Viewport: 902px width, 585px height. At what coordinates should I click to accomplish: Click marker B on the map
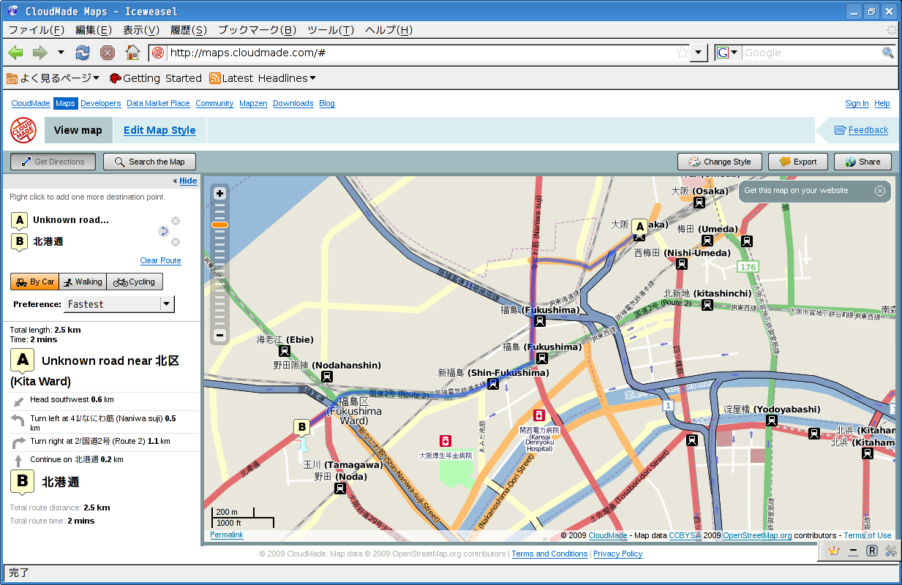[301, 428]
